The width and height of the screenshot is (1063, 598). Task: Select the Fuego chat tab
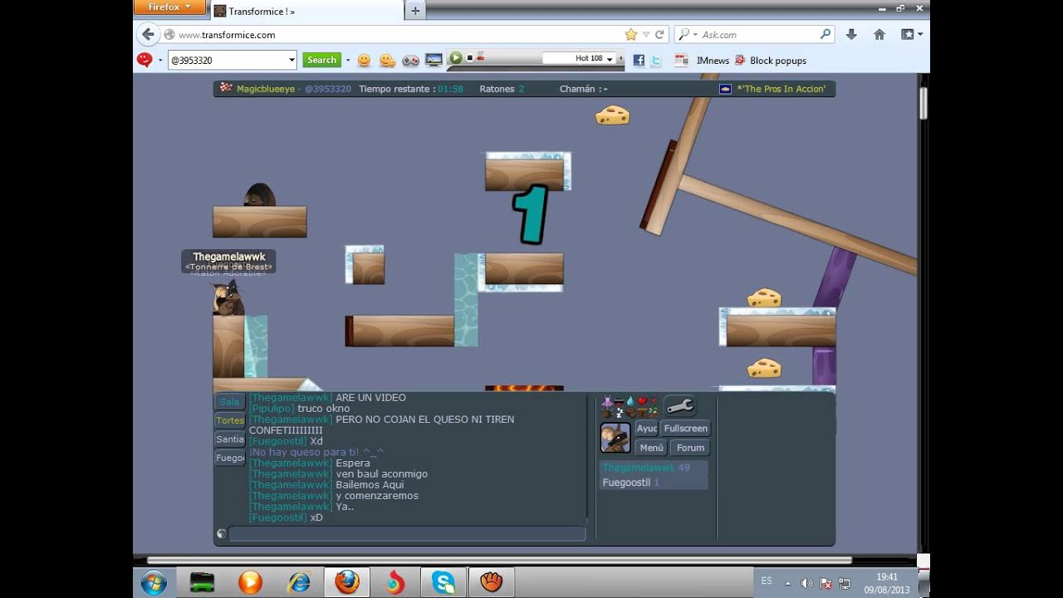[230, 458]
